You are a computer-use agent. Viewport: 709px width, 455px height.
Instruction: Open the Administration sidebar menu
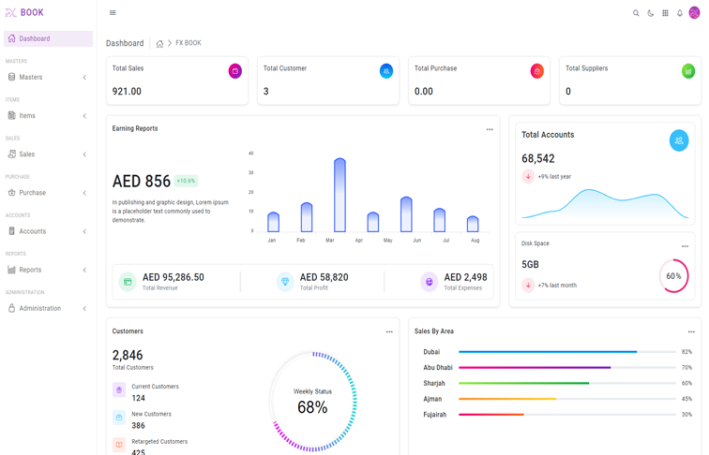click(48, 308)
